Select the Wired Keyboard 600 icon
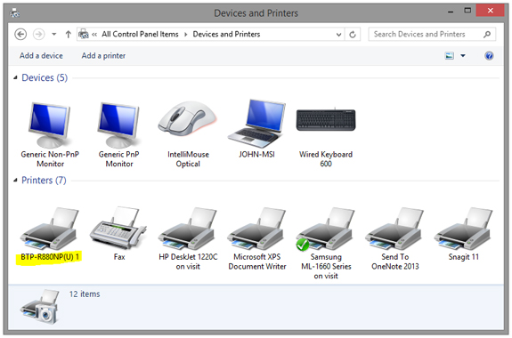512x338 pixels. click(x=326, y=120)
